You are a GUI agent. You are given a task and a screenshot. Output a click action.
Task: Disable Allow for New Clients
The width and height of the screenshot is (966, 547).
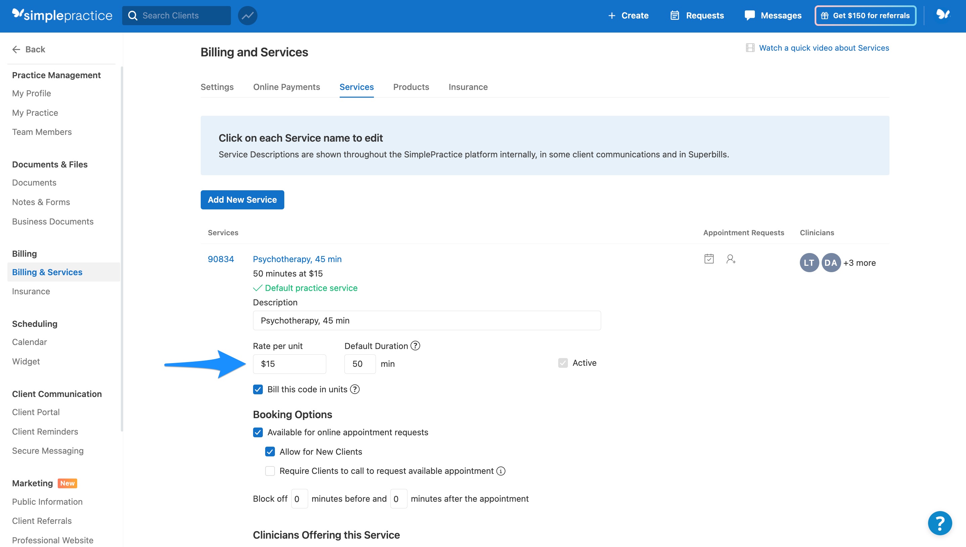tap(270, 452)
